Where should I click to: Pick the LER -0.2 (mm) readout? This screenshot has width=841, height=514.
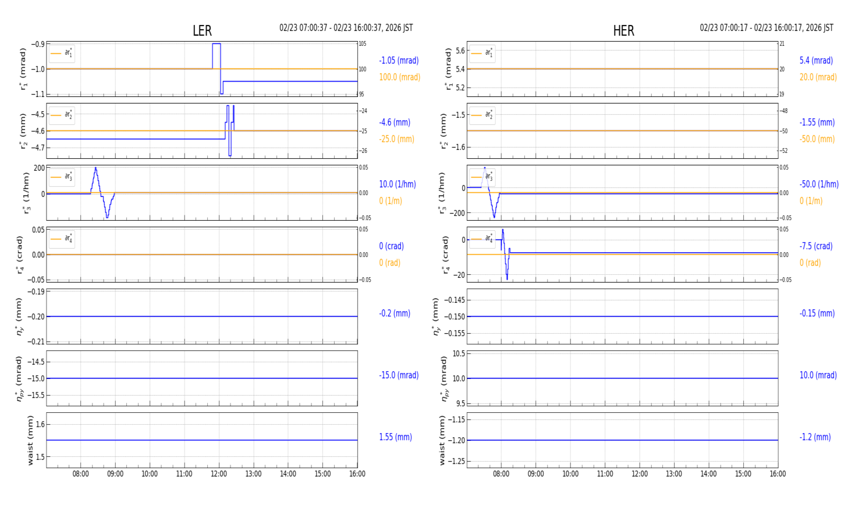[394, 314]
